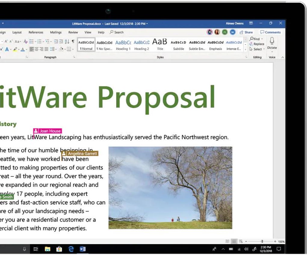Apply the Heading 1 style from the gallery

click(x=123, y=45)
